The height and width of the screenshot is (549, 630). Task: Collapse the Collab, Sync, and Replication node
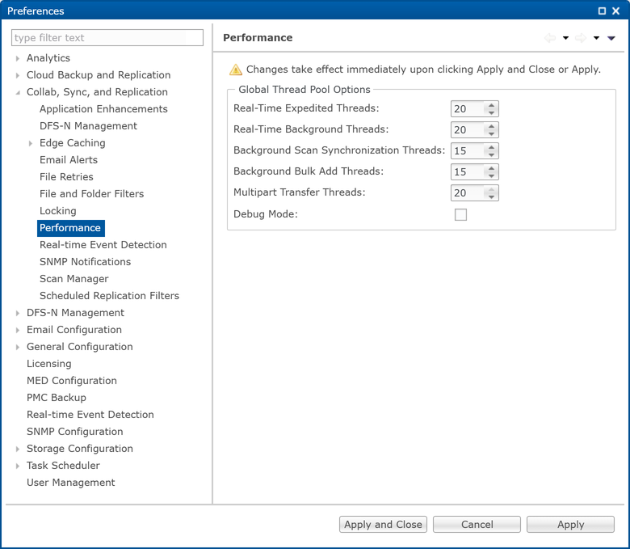click(x=18, y=92)
